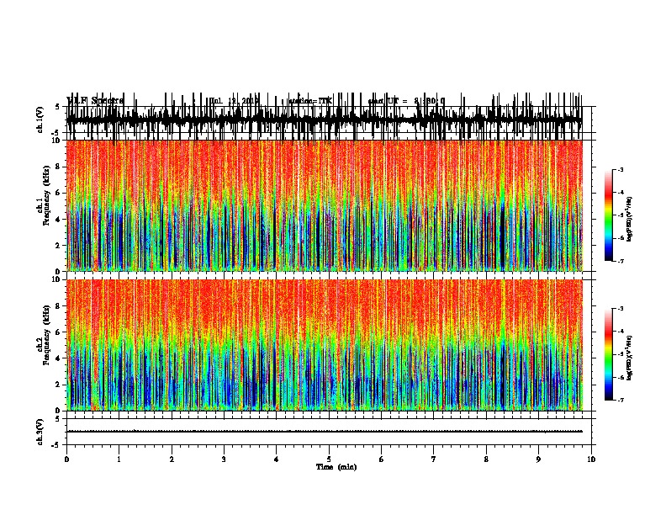
Task: Click the ch.1 color bar '-3' tick label
Action: coord(620,169)
